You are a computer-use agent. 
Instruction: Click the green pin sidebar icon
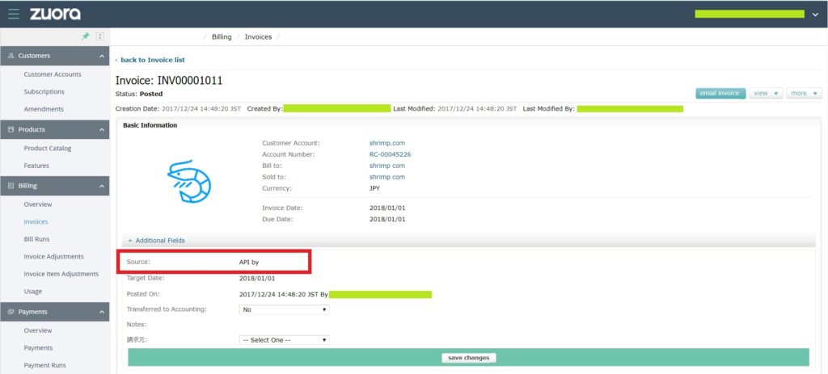(x=86, y=36)
